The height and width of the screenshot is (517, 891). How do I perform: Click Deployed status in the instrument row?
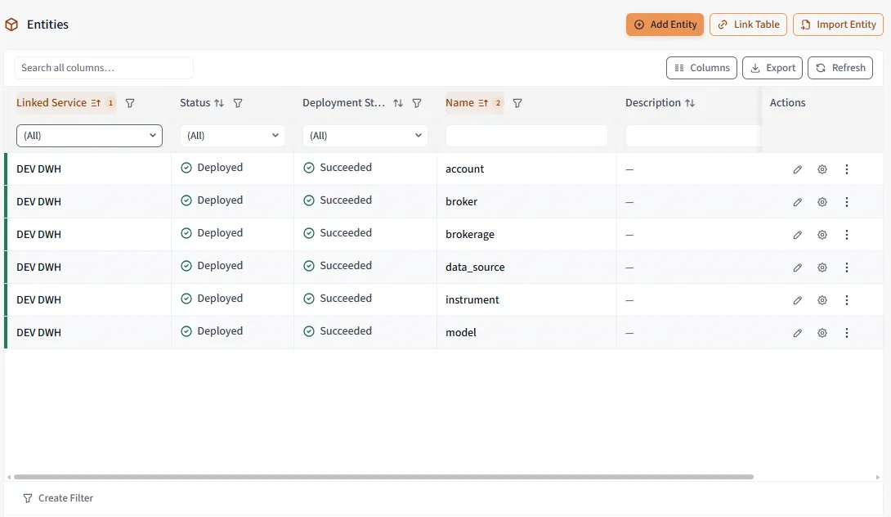(x=212, y=298)
